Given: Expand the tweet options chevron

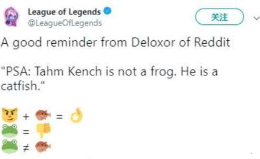Looking at the screenshot, I should (255, 18).
